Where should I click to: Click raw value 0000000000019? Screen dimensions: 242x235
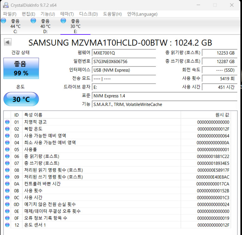click(x=213, y=218)
